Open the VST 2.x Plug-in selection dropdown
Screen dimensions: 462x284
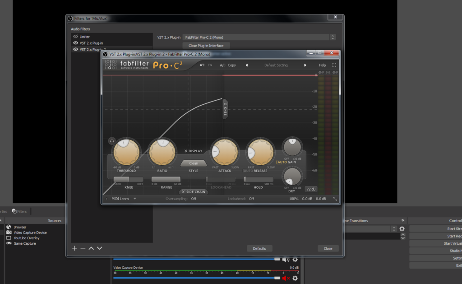click(259, 37)
